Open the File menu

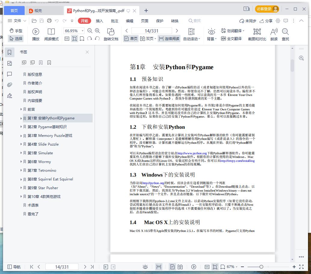[17, 21]
